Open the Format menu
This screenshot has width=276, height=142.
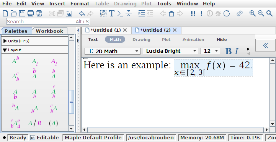(80, 4)
